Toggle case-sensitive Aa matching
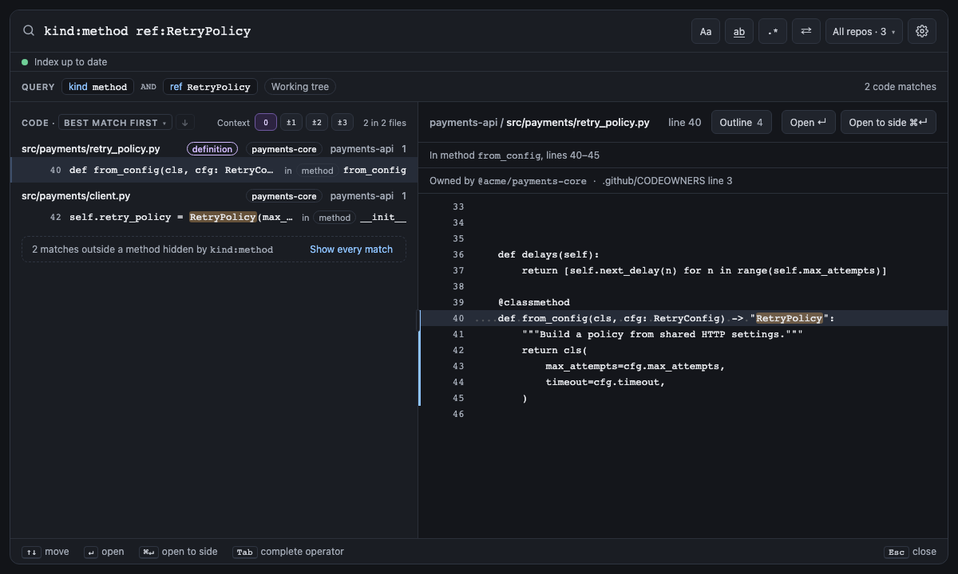Image resolution: width=958 pixels, height=574 pixels. tap(706, 31)
